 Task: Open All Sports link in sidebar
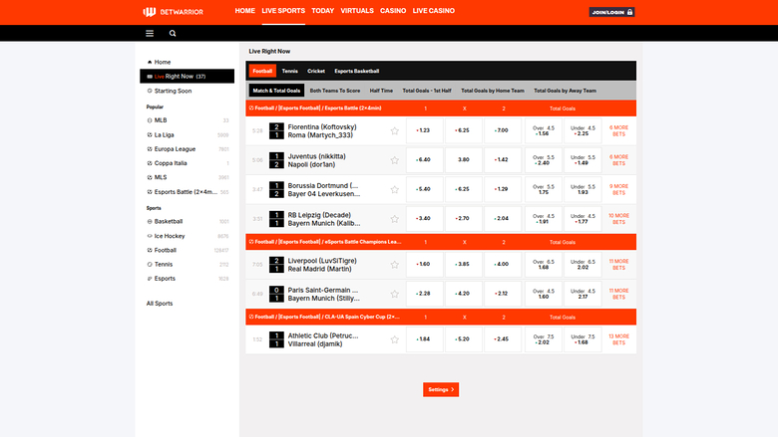tap(160, 304)
